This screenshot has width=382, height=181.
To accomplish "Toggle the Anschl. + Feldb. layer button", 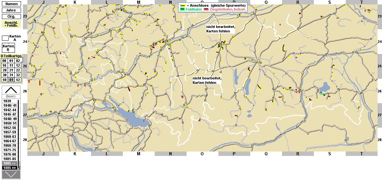I will point(11,24).
